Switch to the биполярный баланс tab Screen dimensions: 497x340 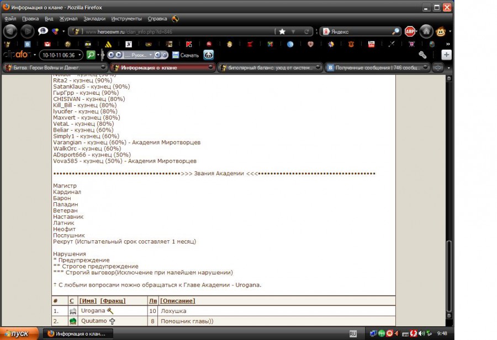click(270, 67)
